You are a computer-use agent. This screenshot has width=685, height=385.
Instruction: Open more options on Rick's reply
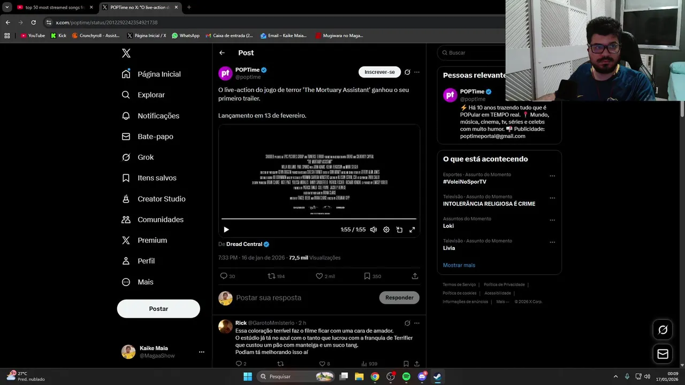pyautogui.click(x=417, y=323)
